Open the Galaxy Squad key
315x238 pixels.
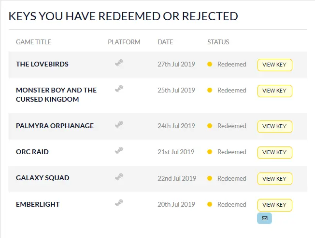274,179
